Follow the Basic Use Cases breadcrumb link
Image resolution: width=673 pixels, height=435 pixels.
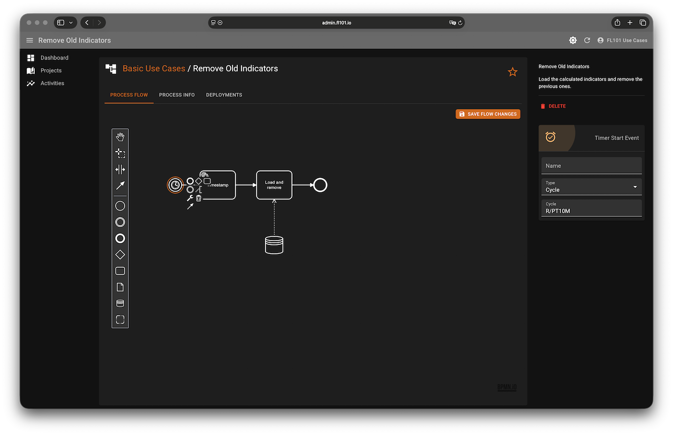coord(154,68)
